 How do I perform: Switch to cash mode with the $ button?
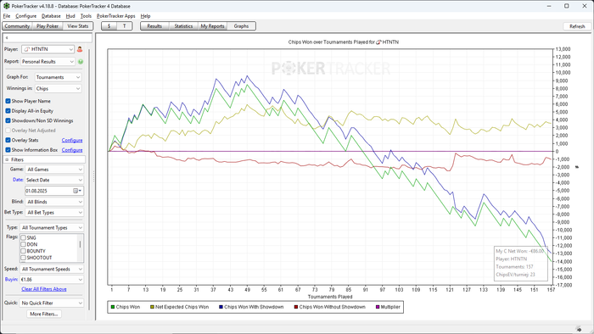[109, 26]
